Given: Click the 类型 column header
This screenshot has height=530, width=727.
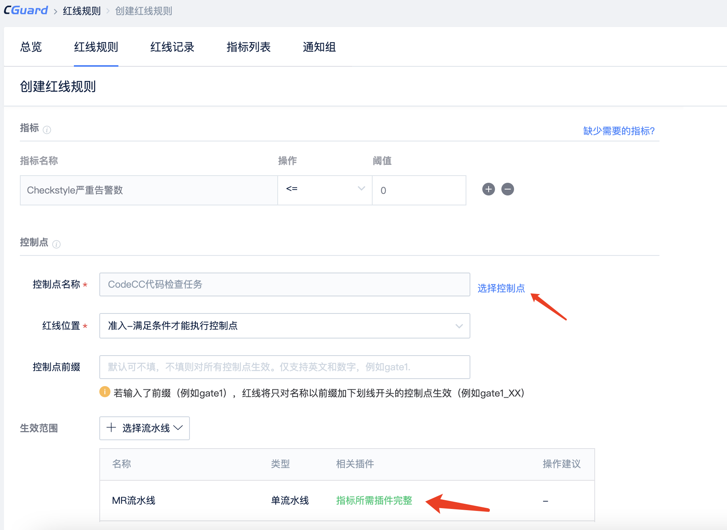Looking at the screenshot, I should (280, 464).
